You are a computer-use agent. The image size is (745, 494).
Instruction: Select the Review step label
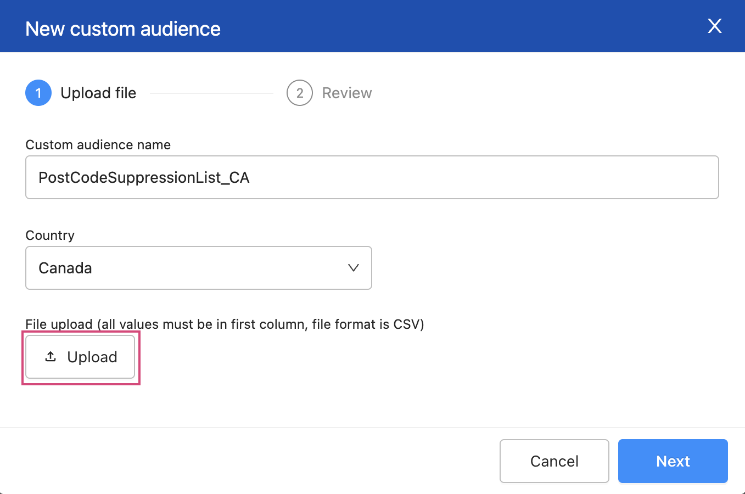[x=347, y=93]
